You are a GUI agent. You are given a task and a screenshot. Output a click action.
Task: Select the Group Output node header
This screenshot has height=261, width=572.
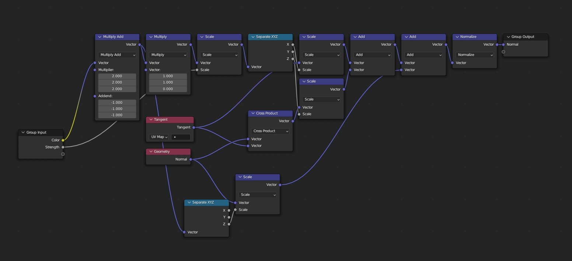tap(526, 37)
